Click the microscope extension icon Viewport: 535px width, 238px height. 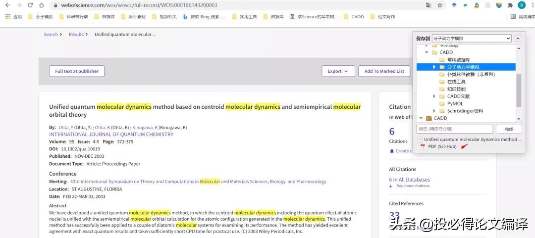pos(477,5)
